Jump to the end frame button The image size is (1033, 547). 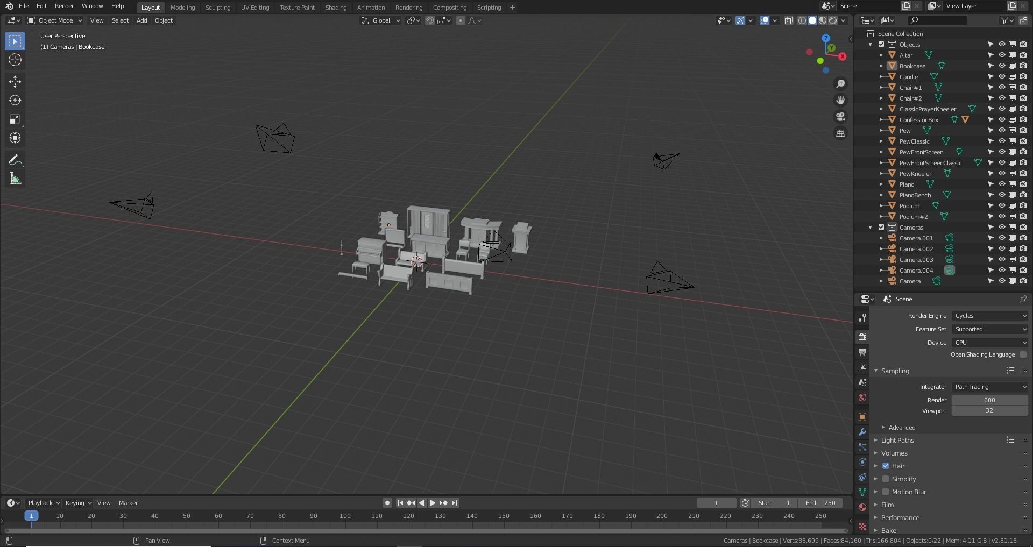coord(454,503)
